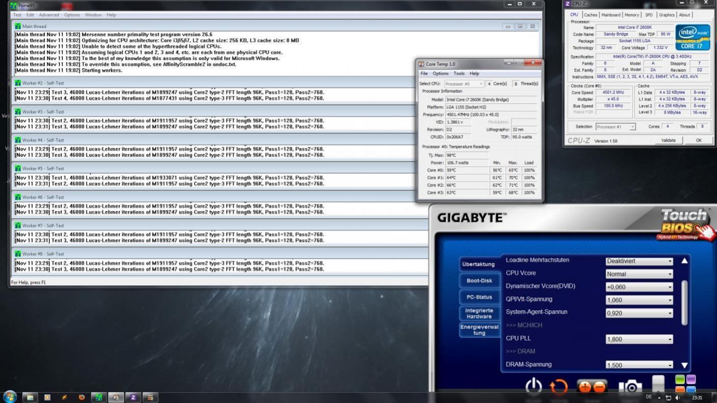Click the colored squares icon in TouchBIOS
Viewport: 717px width, 403px height.
coord(685,384)
